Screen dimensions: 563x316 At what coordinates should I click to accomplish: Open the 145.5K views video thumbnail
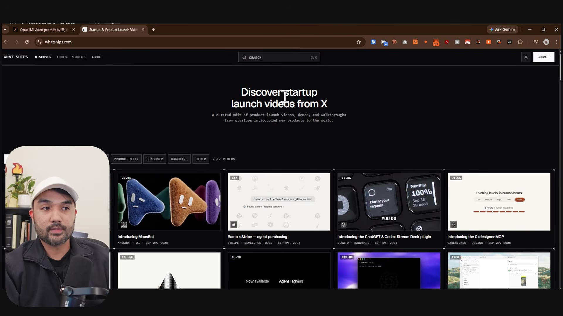169,270
